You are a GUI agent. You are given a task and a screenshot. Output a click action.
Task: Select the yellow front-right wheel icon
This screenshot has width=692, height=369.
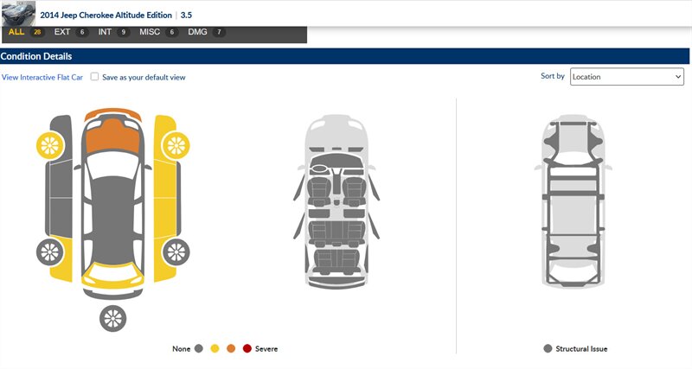pos(176,143)
